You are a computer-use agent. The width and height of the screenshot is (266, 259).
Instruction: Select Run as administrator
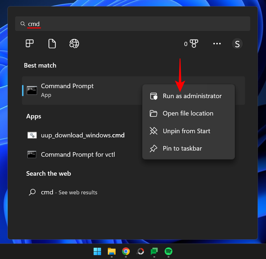(192, 96)
